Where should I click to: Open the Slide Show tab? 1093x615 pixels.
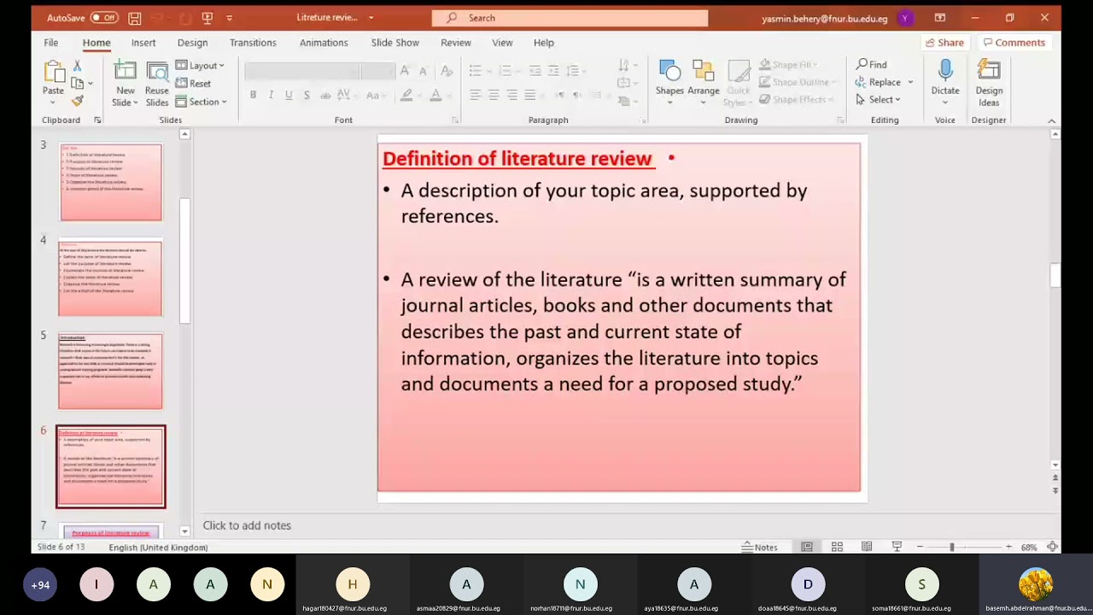point(395,43)
